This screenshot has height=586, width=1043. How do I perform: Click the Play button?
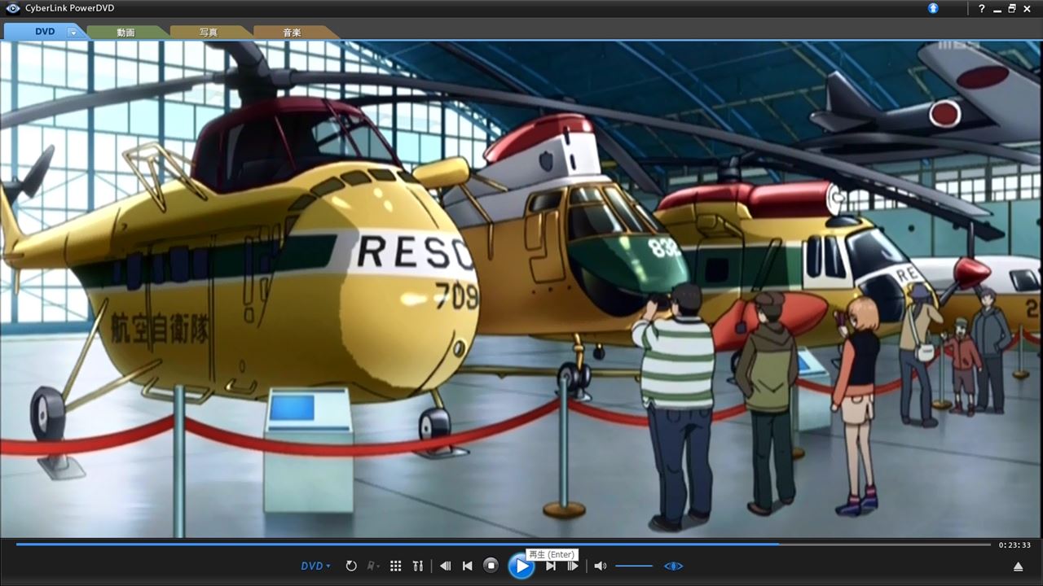tap(521, 566)
